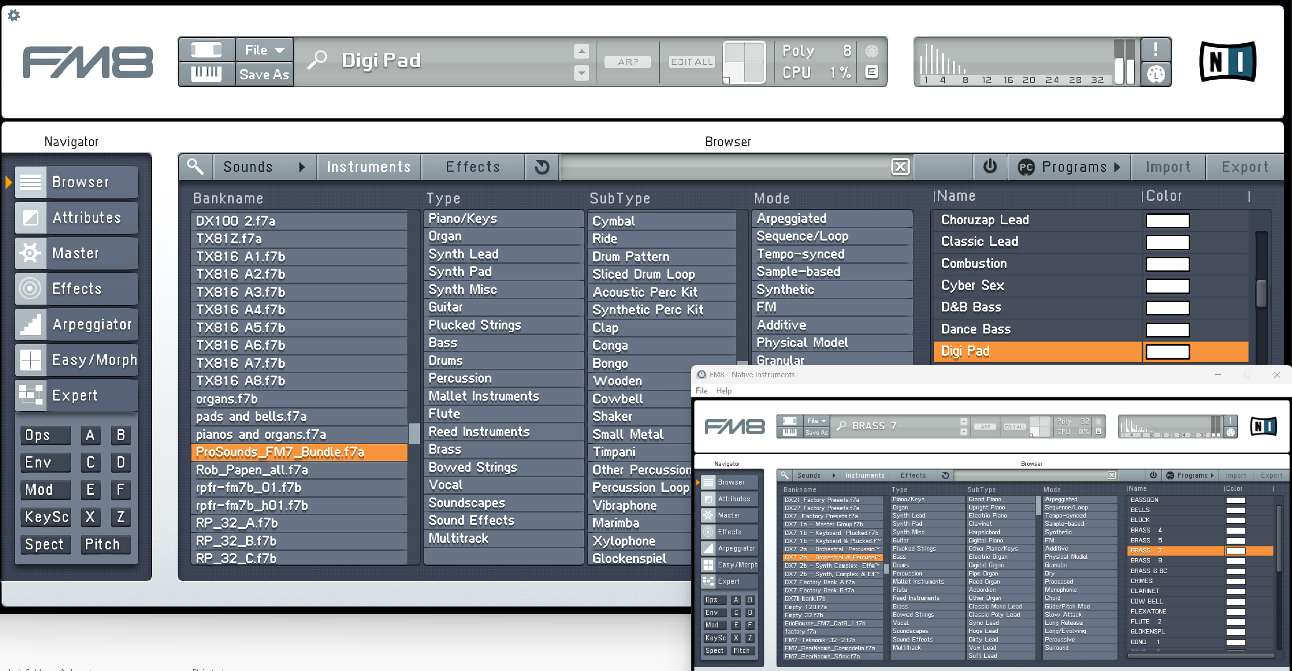Viewport: 1292px width, 671px height.
Task: Click the refresh icon in the small FM8 window Browser
Action: pos(946,475)
